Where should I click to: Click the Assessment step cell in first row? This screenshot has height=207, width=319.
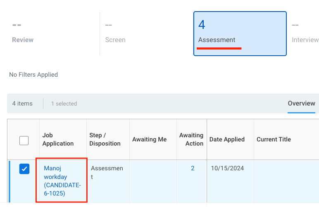(x=107, y=172)
